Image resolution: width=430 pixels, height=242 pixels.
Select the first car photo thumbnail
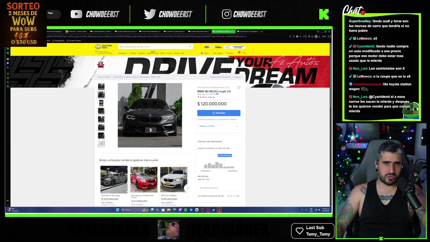101,86
